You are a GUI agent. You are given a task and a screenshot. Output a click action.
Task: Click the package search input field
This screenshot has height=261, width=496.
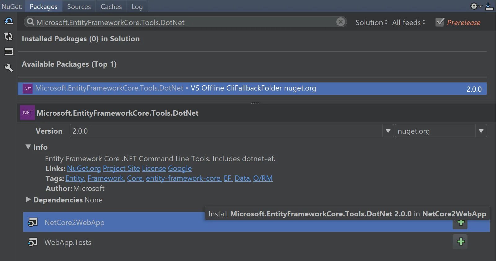(x=183, y=22)
